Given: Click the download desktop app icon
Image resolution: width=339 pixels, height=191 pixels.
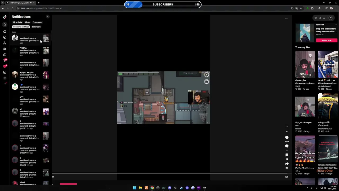Looking at the screenshot, I should pos(324,18).
